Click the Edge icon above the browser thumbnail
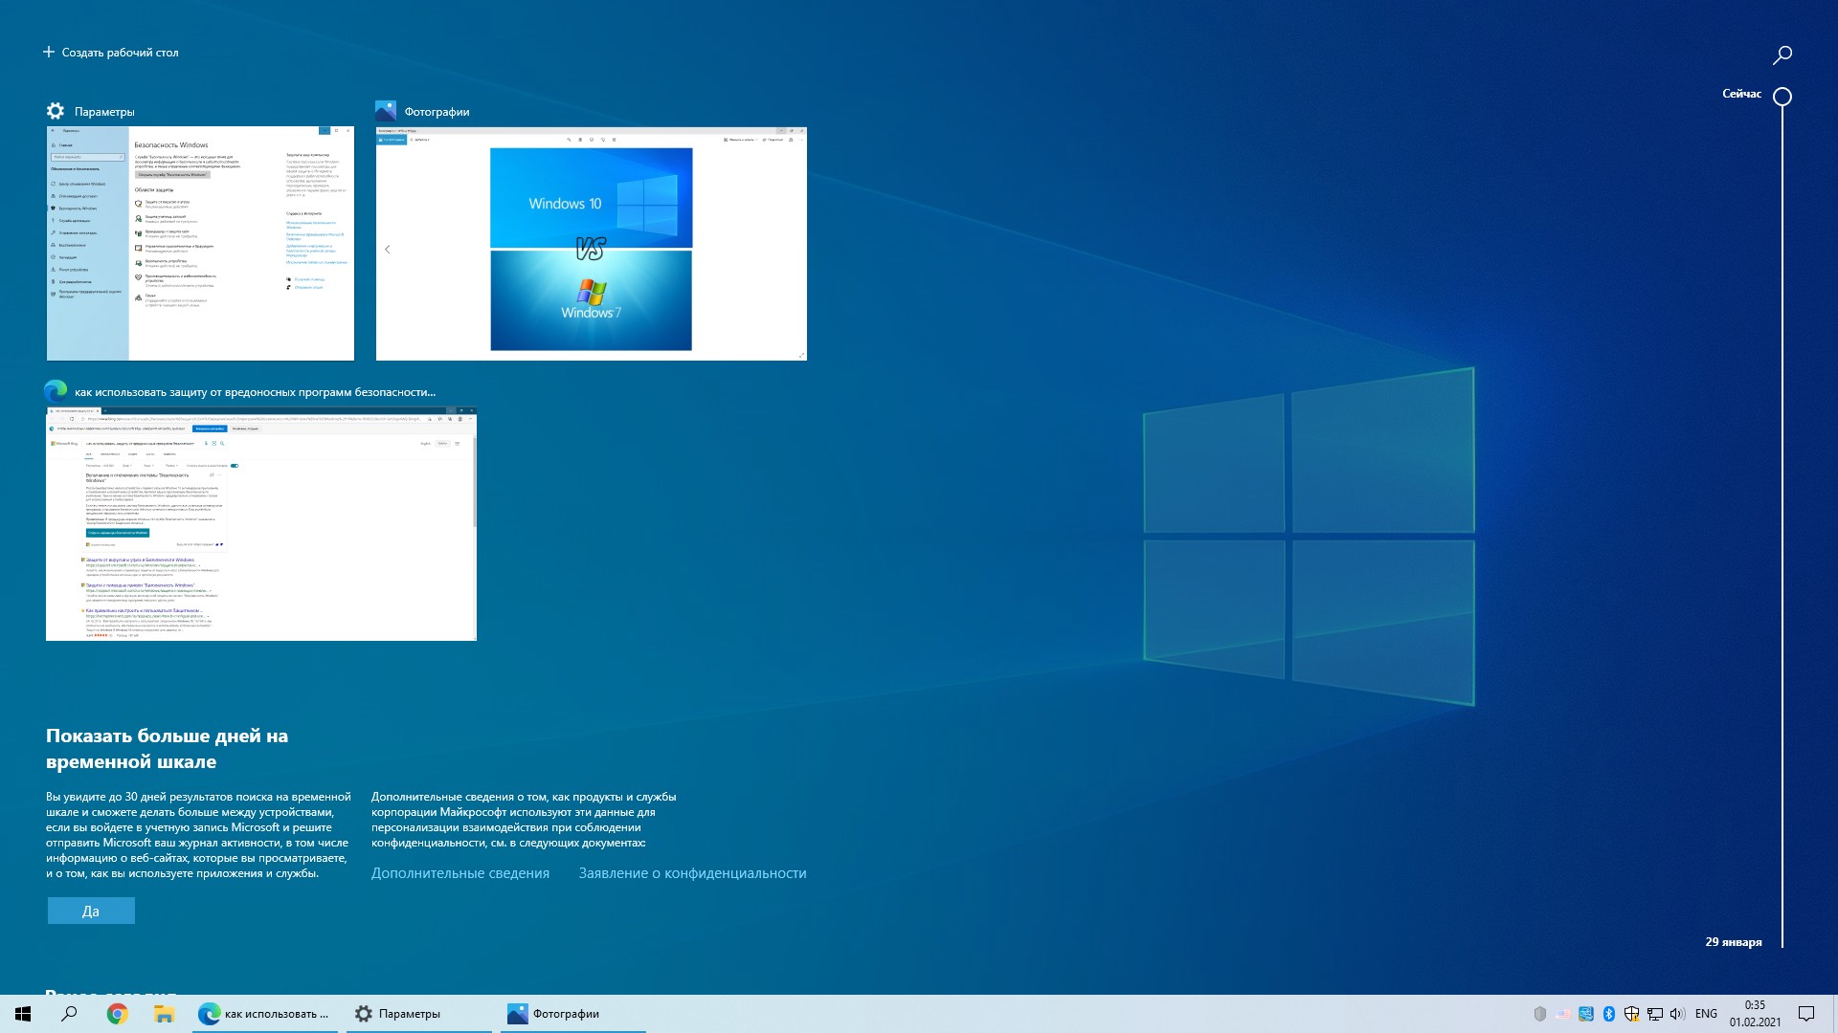 (56, 391)
